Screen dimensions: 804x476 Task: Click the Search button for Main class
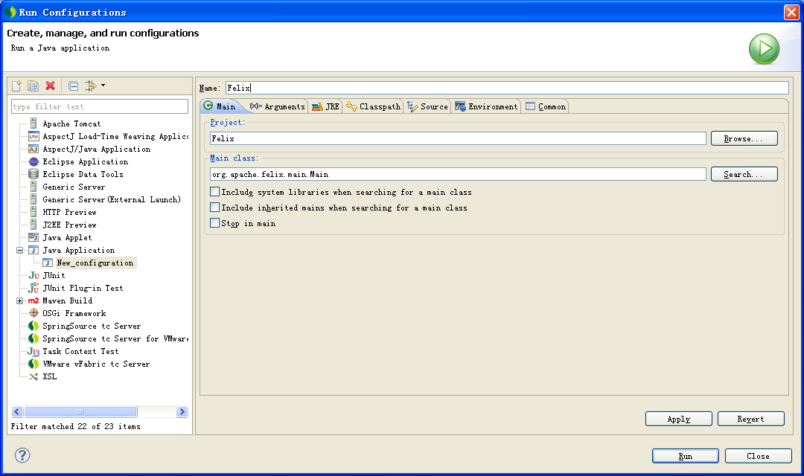(744, 174)
